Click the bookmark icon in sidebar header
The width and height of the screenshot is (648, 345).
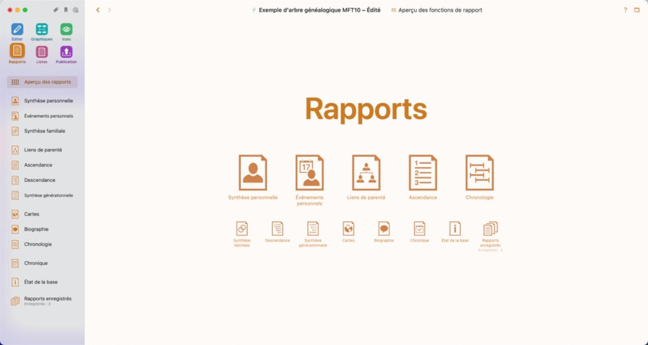pyautogui.click(x=65, y=10)
